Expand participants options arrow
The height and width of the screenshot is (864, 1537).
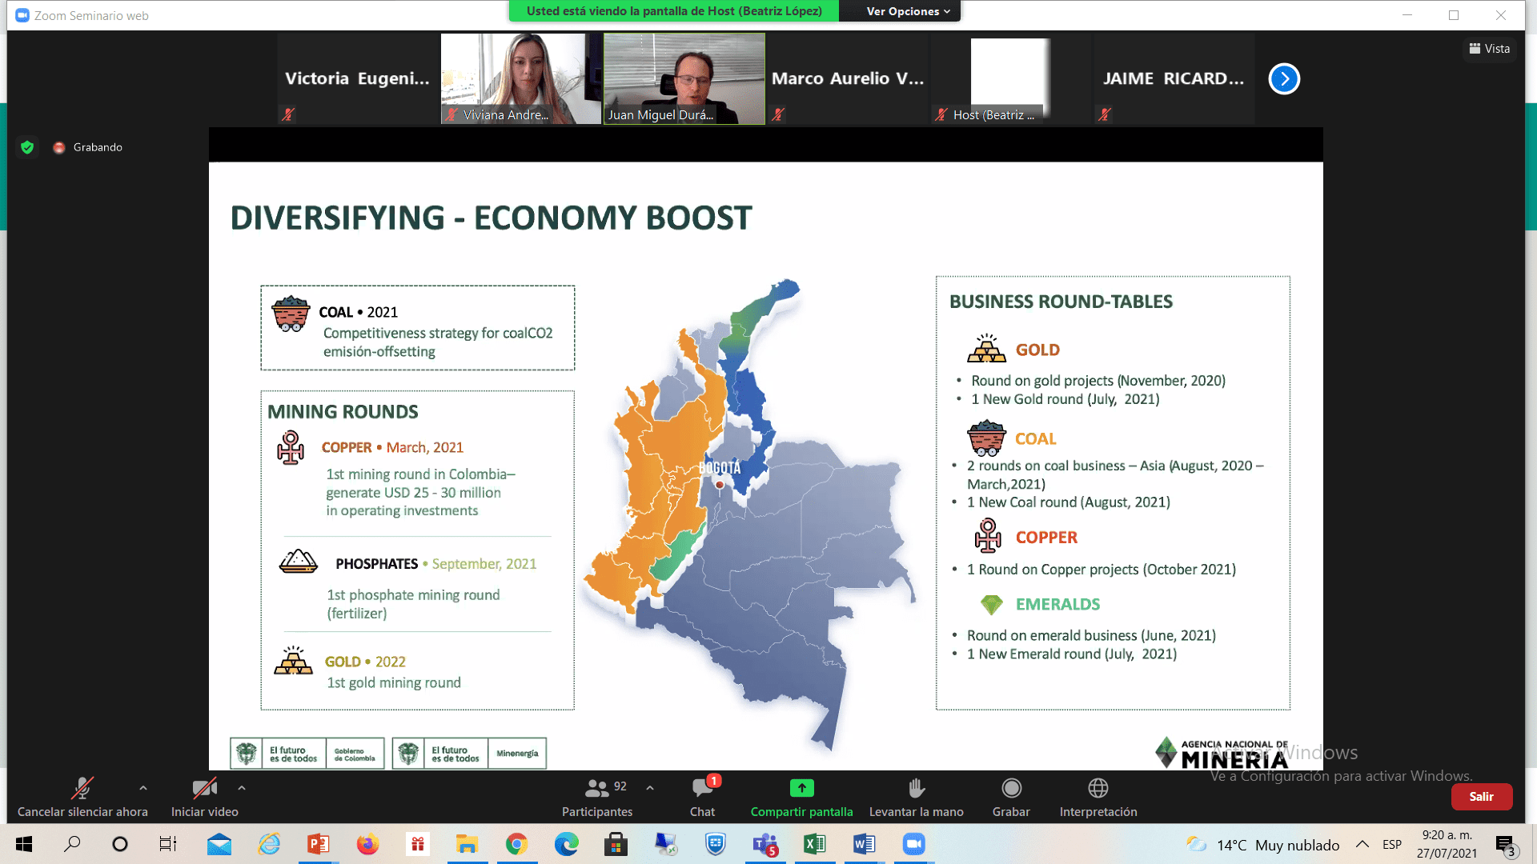650,788
